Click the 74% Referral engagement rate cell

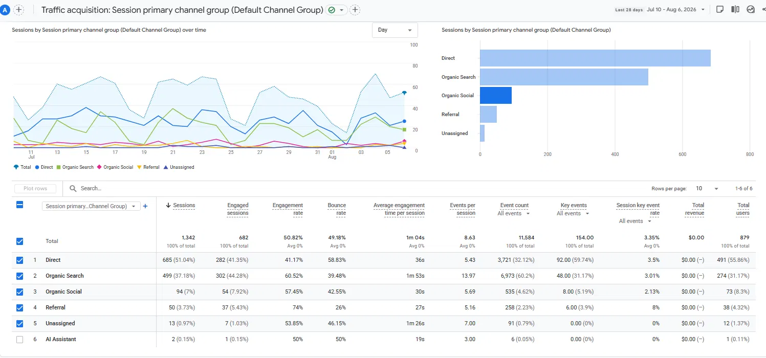pos(297,307)
